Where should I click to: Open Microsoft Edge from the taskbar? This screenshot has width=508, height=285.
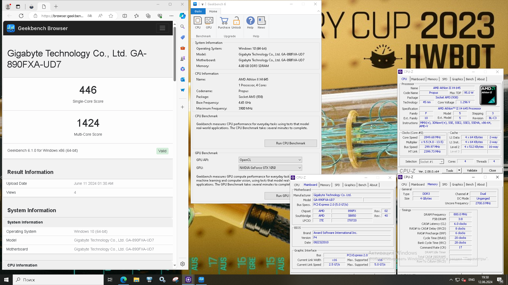pyautogui.click(x=124, y=280)
